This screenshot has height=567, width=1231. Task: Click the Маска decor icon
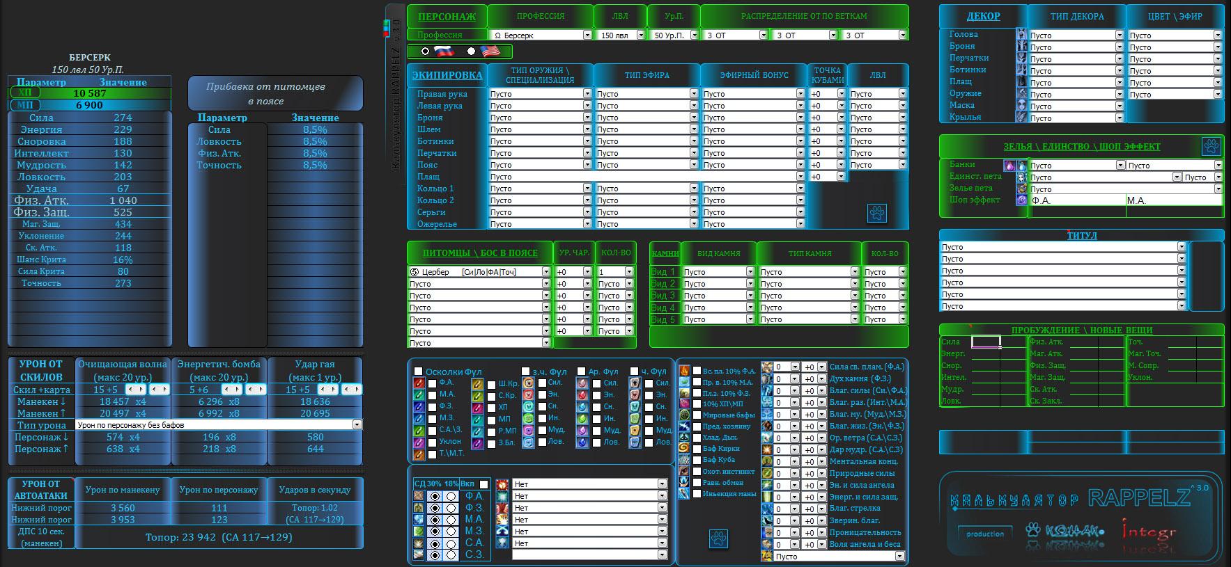[x=1021, y=105]
